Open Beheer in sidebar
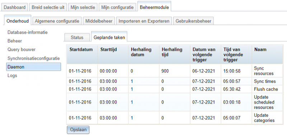287x138 pixels. pos(15,41)
